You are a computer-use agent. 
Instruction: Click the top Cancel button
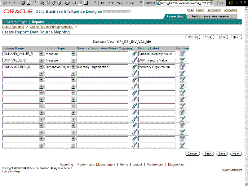pyautogui.click(x=193, y=37)
